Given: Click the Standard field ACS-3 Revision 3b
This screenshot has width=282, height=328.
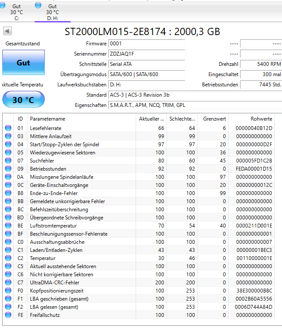Looking at the screenshot, I should tap(195, 95).
